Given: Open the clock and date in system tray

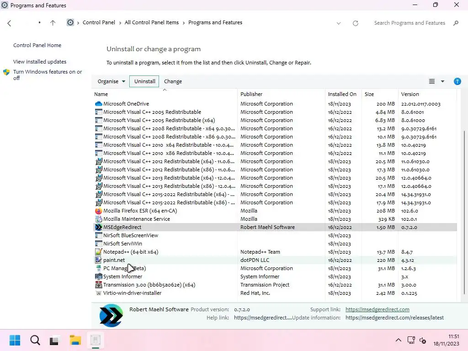Looking at the screenshot, I should [x=446, y=340].
